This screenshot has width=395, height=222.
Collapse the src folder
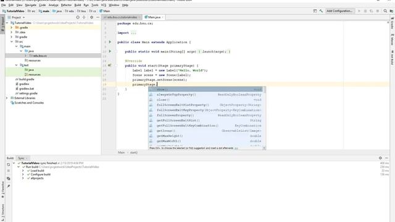(12, 41)
